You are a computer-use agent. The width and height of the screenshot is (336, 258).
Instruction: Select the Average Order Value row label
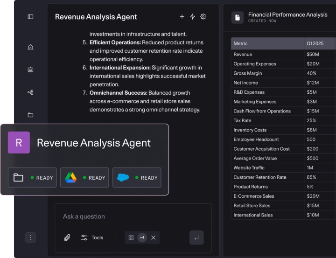coord(255,158)
